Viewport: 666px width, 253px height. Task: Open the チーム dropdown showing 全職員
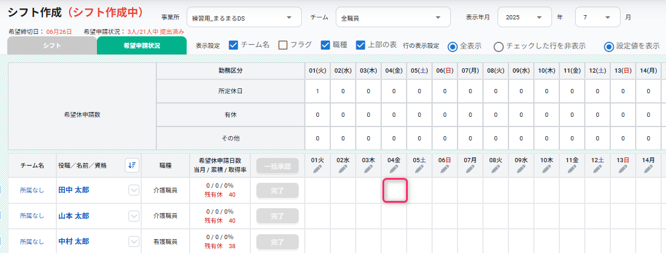tap(393, 18)
